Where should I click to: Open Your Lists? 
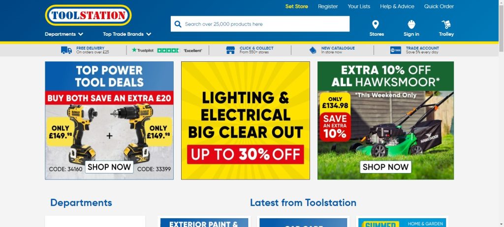click(359, 6)
